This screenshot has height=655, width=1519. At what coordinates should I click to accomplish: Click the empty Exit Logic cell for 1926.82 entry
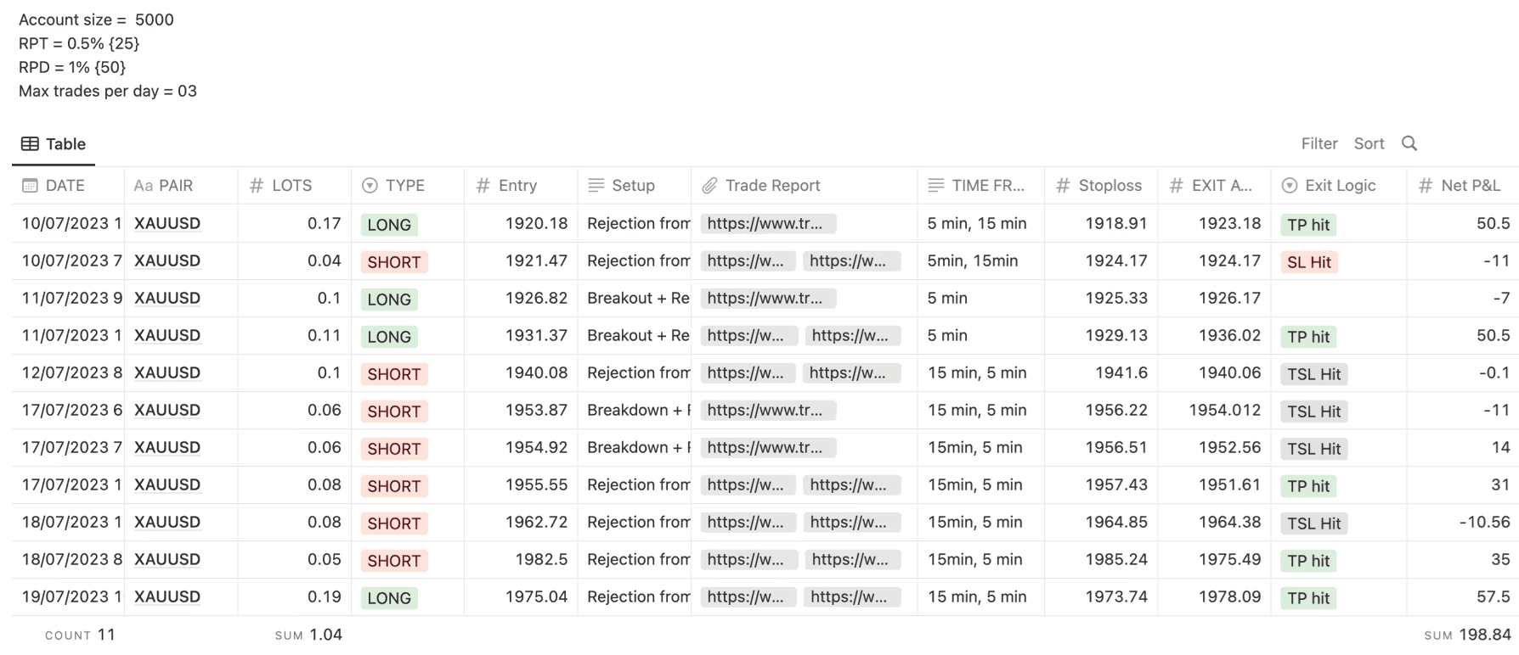click(1338, 299)
